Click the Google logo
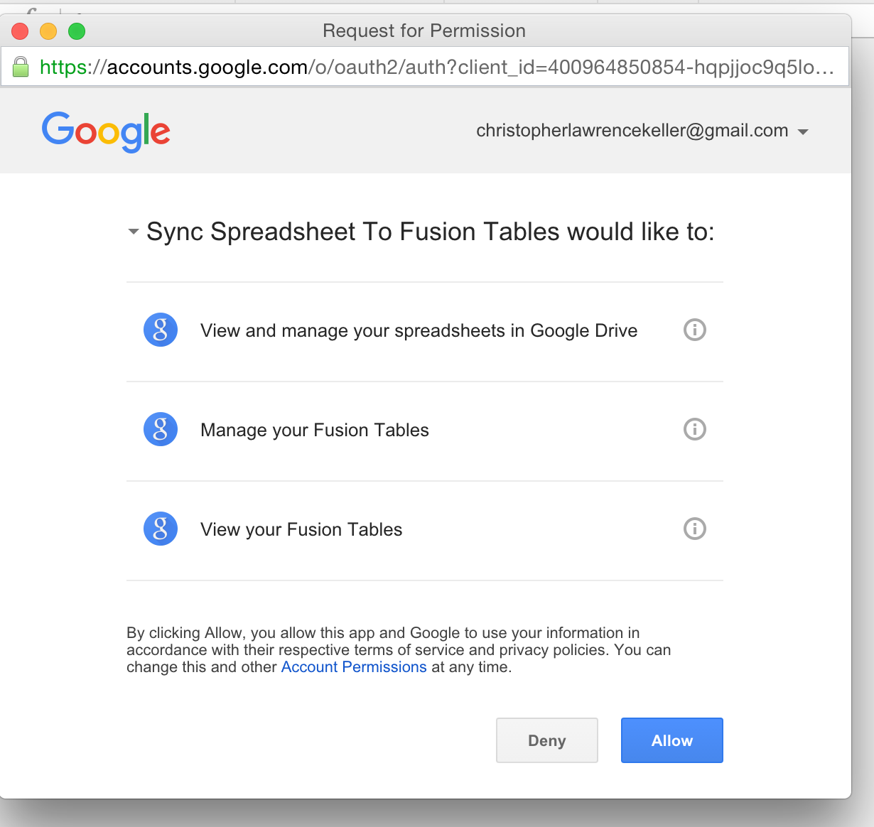 tap(106, 131)
